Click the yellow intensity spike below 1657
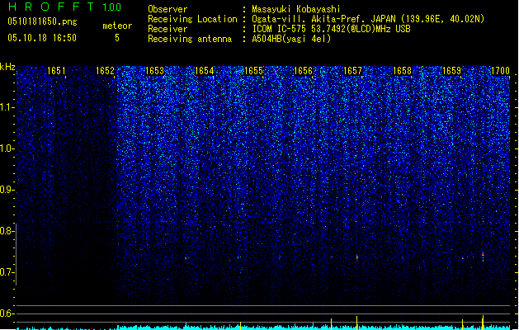The height and width of the screenshot is (330, 519). click(356, 323)
